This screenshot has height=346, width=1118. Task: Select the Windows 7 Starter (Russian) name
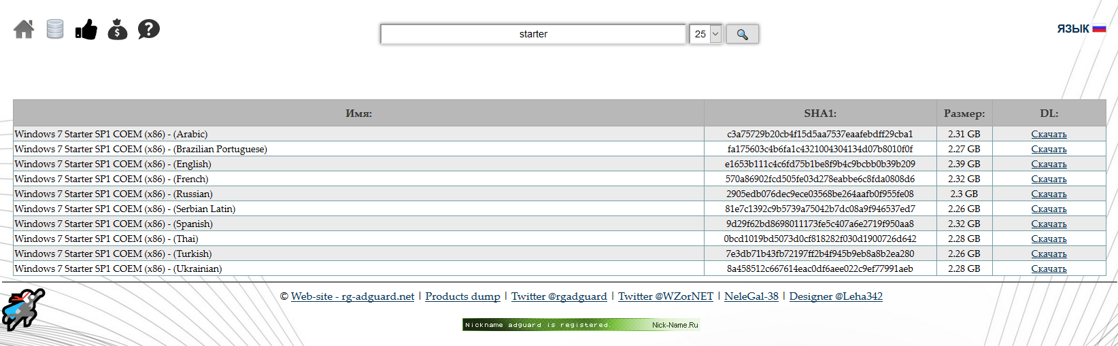(114, 194)
